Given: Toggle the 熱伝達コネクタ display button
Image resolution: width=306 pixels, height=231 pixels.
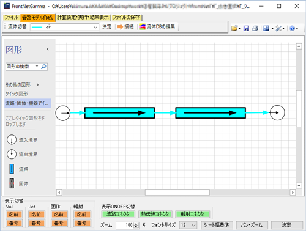Looking at the screenshot, I should pos(155,214).
